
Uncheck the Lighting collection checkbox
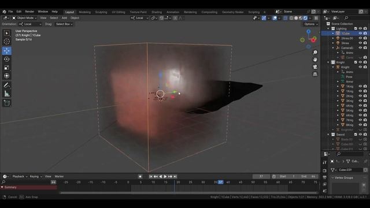coord(356,28)
